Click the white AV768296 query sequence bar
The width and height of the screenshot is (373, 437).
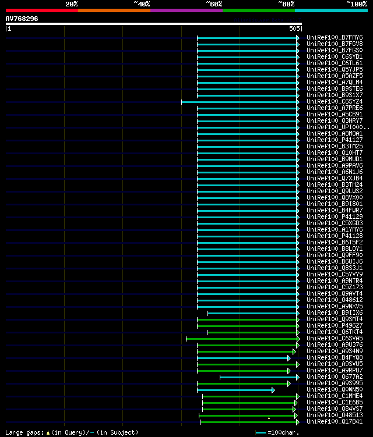pyautogui.click(x=153, y=24)
